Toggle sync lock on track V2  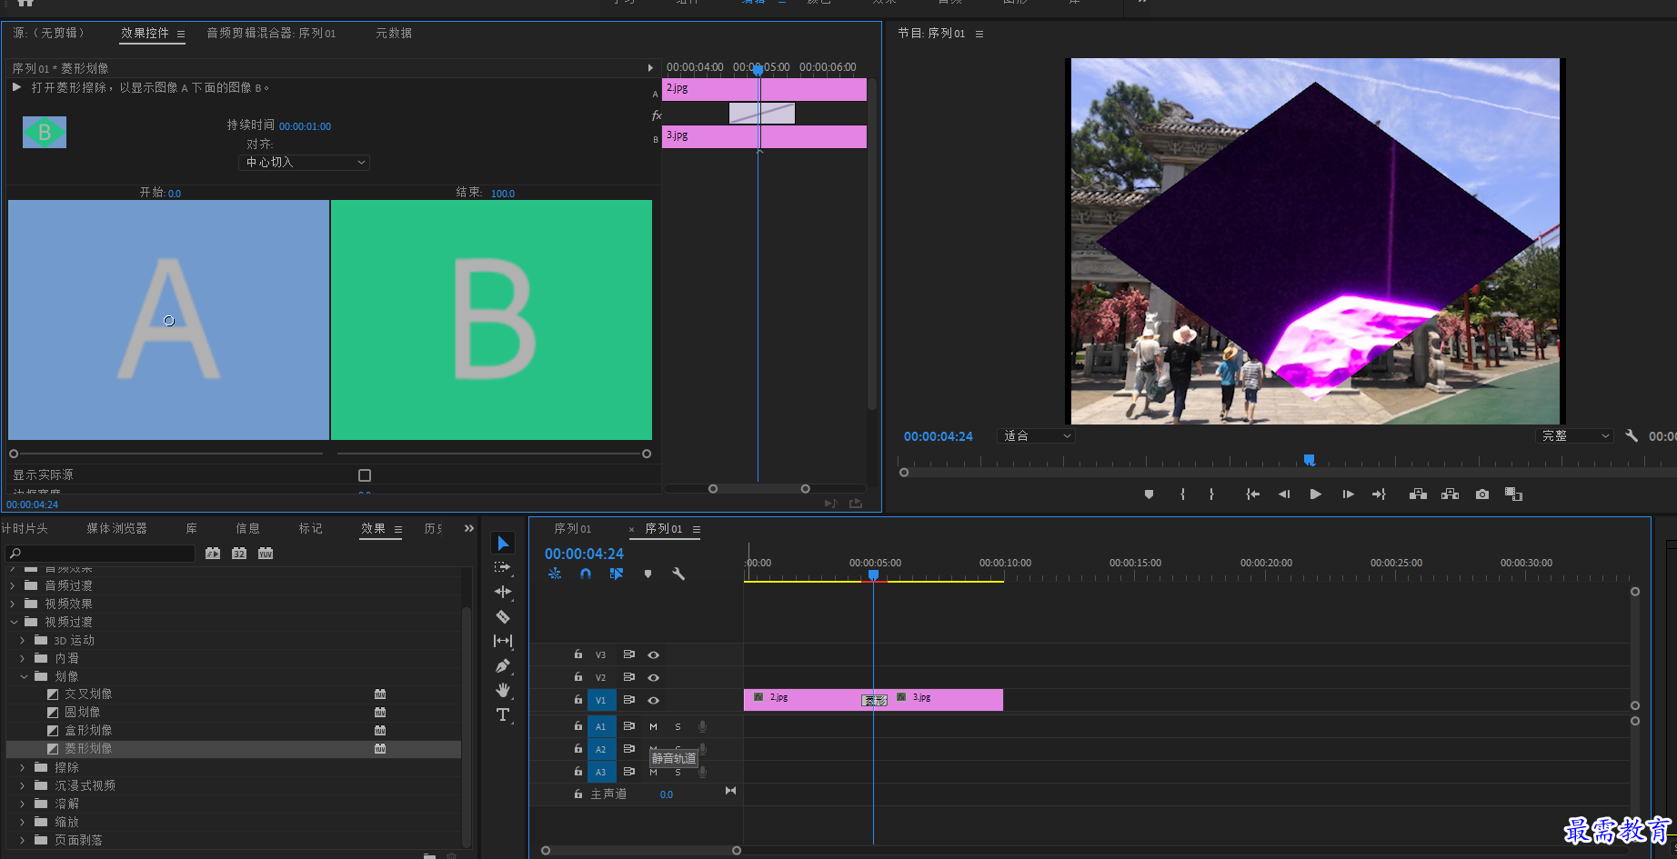click(x=628, y=677)
